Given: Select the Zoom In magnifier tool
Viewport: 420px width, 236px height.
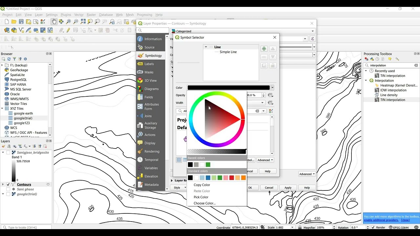Looking at the screenshot, I should tap(68, 22).
